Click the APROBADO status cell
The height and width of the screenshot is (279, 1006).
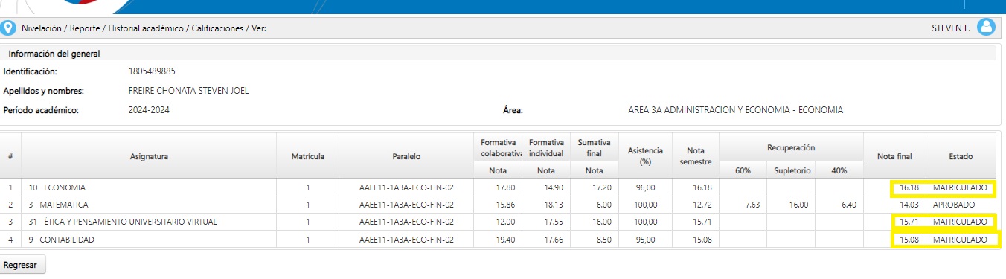coord(953,204)
